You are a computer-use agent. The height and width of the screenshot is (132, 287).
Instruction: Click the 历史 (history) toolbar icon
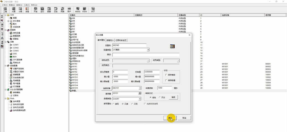[56, 10]
